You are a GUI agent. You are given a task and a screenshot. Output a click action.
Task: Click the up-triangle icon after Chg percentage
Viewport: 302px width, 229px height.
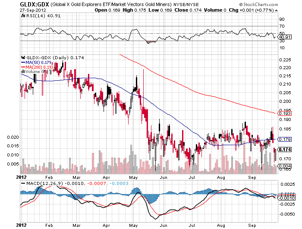click(277, 10)
